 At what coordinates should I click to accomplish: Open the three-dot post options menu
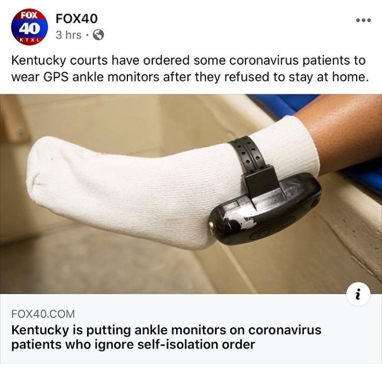363,20
